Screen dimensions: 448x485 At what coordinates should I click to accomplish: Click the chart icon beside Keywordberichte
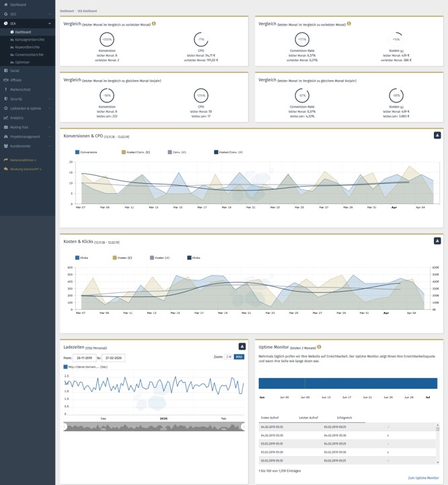(12, 47)
